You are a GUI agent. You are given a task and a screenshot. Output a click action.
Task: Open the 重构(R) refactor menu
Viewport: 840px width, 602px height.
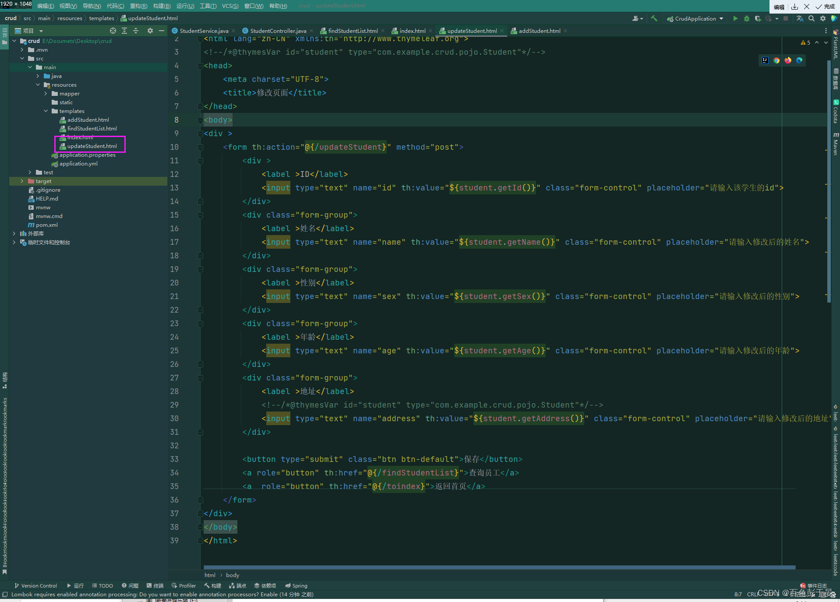coord(138,6)
